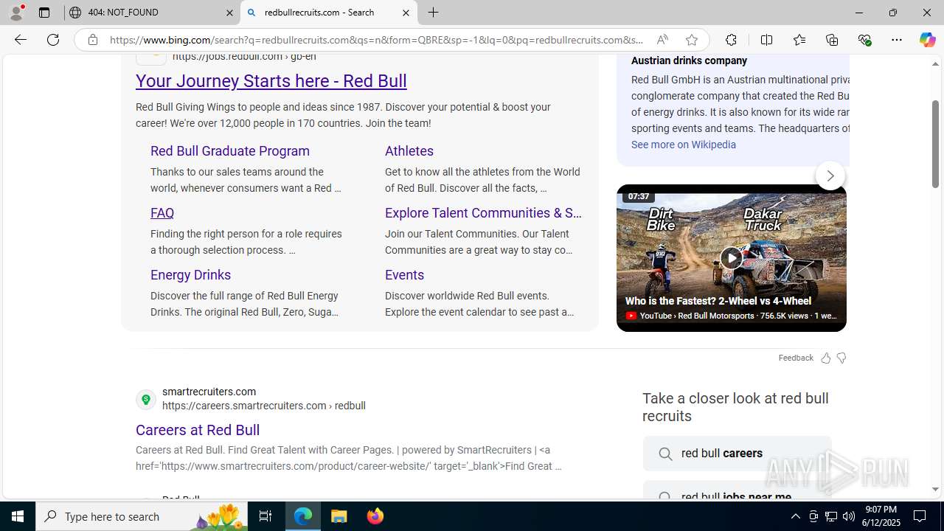Enable split screen view
944x531 pixels.
click(x=766, y=40)
